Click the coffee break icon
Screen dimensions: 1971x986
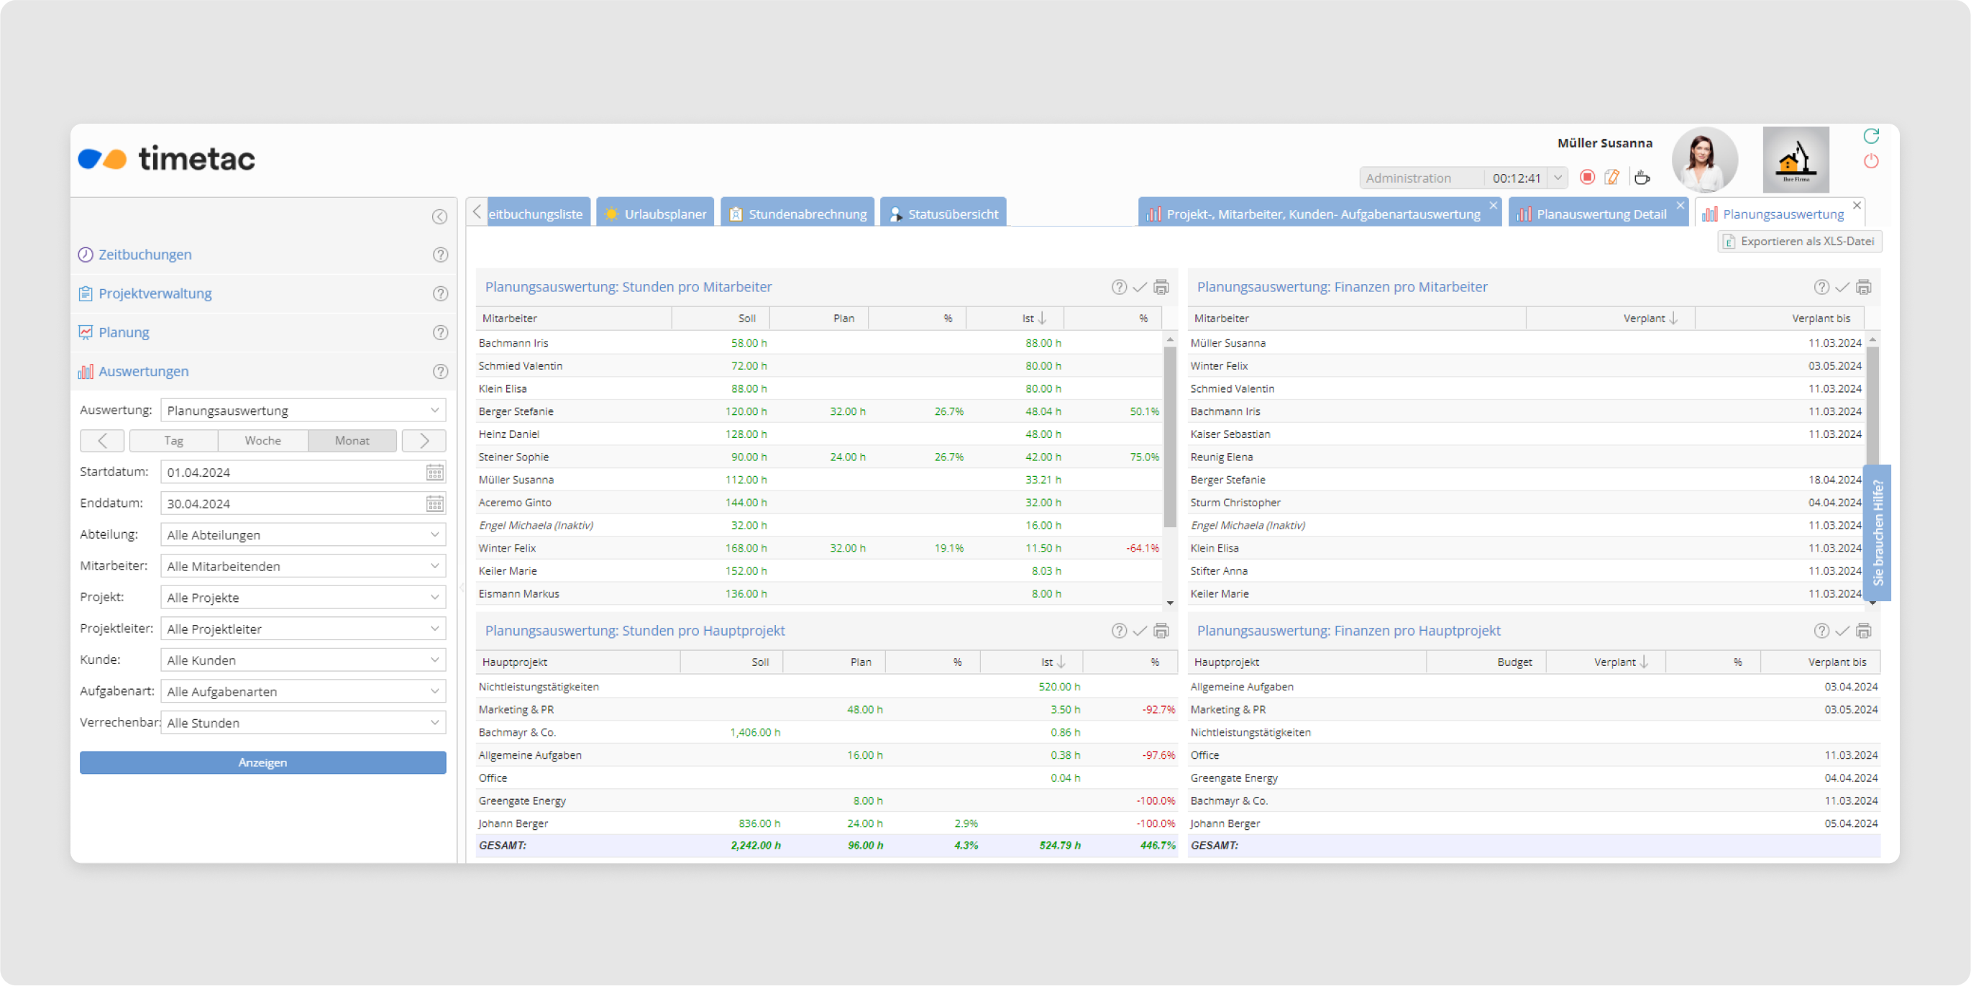coord(1641,178)
